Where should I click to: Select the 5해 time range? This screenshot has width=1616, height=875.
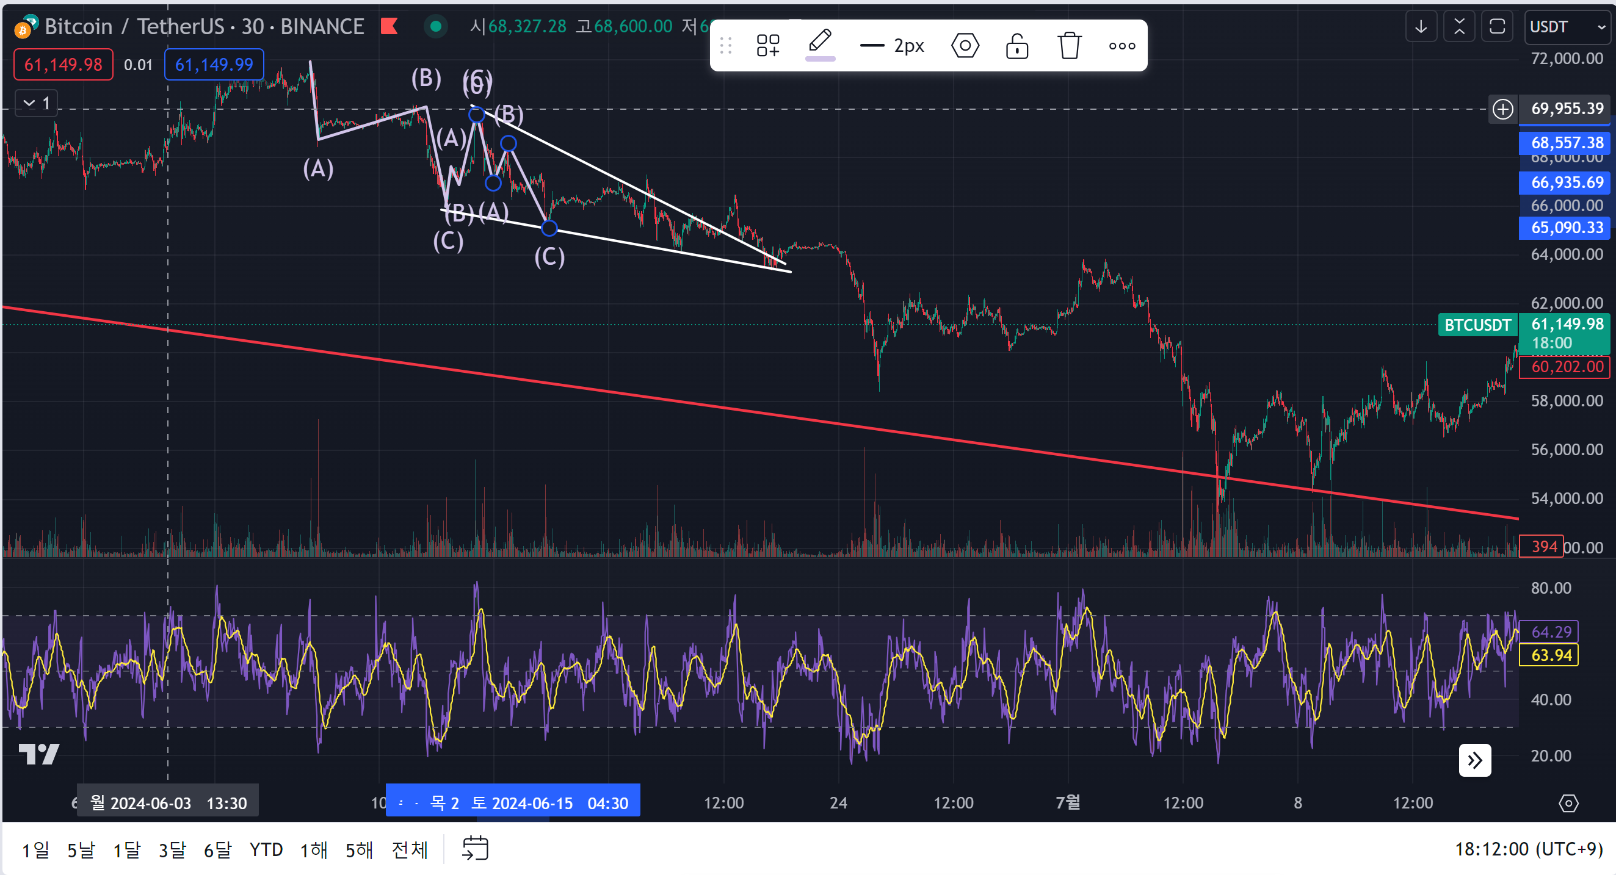[360, 850]
